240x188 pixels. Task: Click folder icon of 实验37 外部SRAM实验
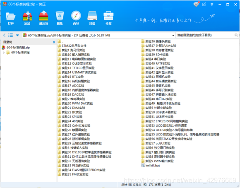point(143,46)
